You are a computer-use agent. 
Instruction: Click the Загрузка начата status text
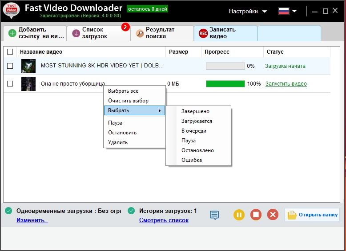(285, 66)
